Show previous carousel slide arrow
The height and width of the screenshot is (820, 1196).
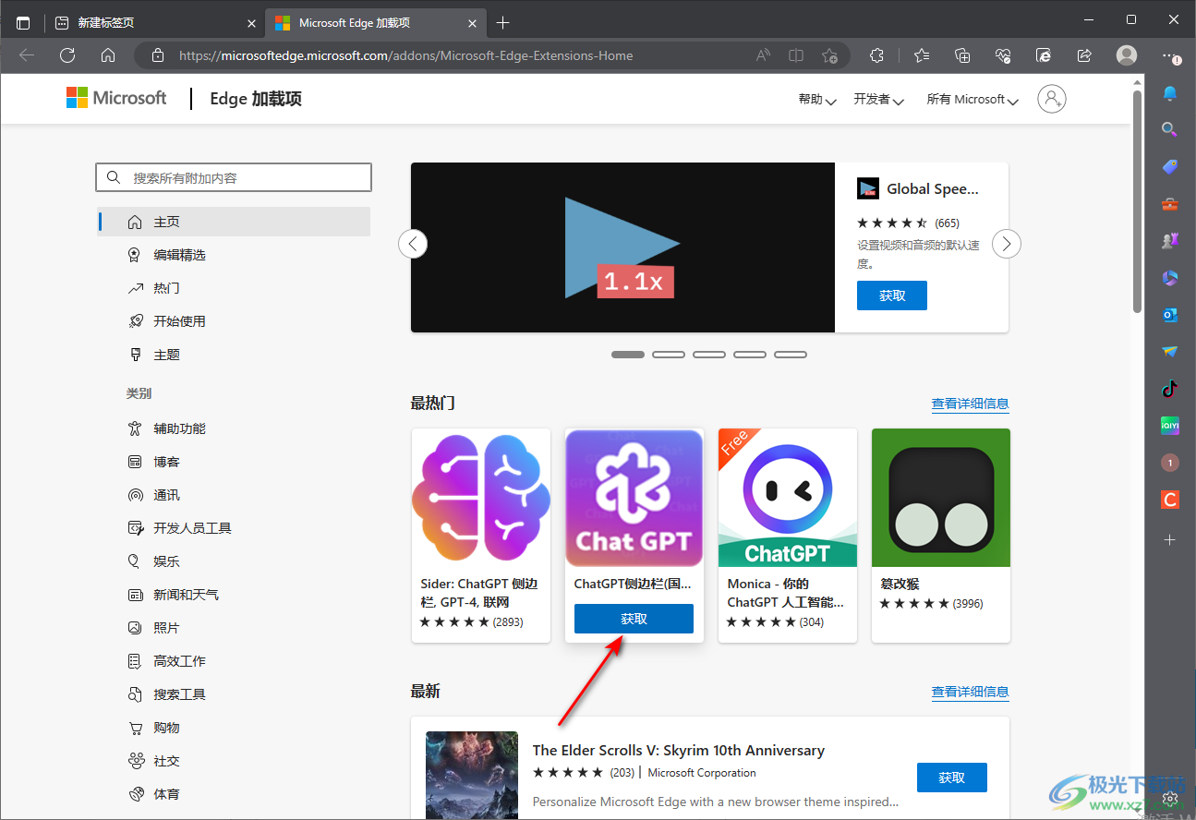[x=413, y=244]
